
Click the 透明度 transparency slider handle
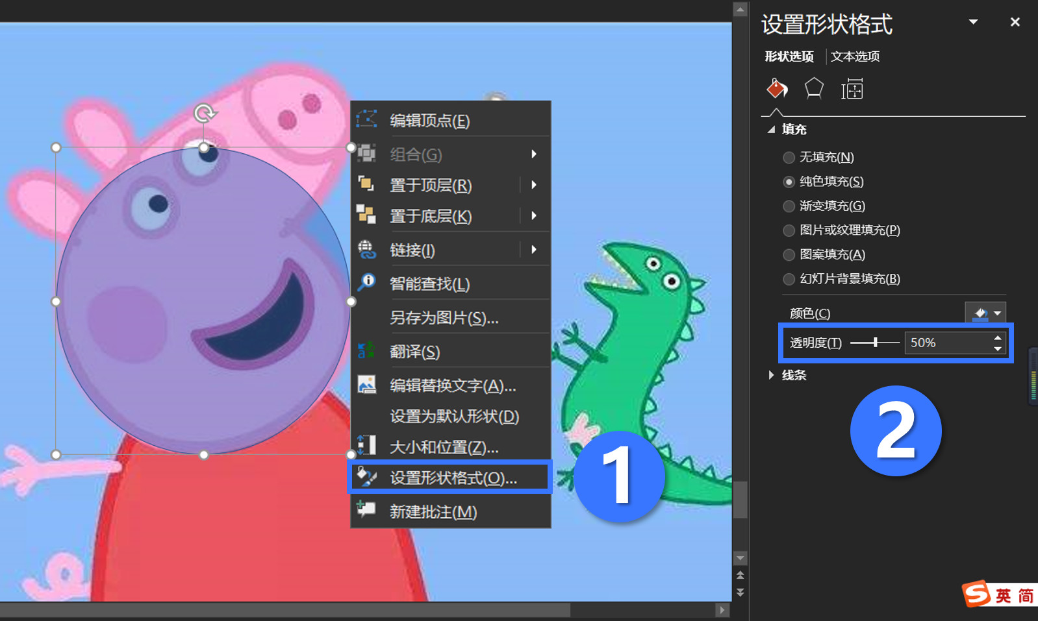[x=876, y=342]
